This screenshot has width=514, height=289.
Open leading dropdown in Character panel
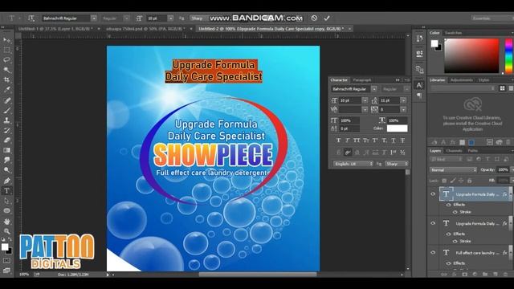(403, 100)
